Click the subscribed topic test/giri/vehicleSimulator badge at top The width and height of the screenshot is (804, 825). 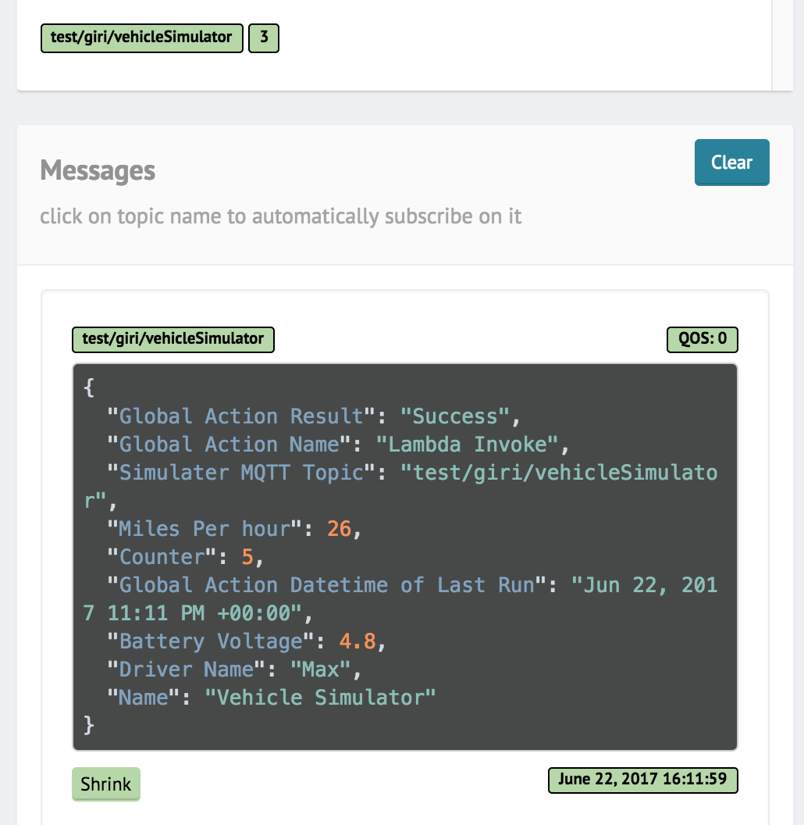pyautogui.click(x=142, y=37)
